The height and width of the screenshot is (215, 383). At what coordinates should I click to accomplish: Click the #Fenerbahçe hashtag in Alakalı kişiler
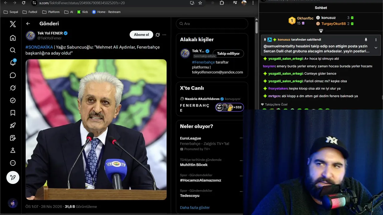point(203,62)
